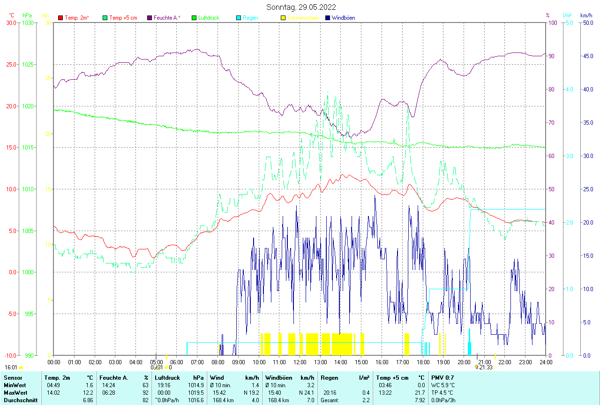Click the 'Feuchte A.*' legend label
600x405 pixels.
click(167, 18)
